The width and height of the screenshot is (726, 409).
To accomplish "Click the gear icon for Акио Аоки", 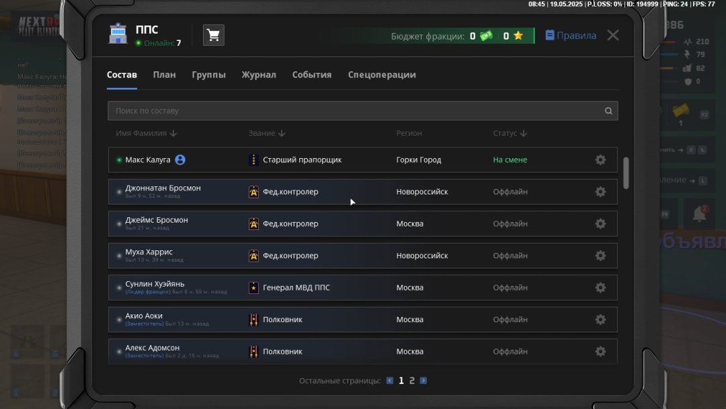I will (x=600, y=320).
